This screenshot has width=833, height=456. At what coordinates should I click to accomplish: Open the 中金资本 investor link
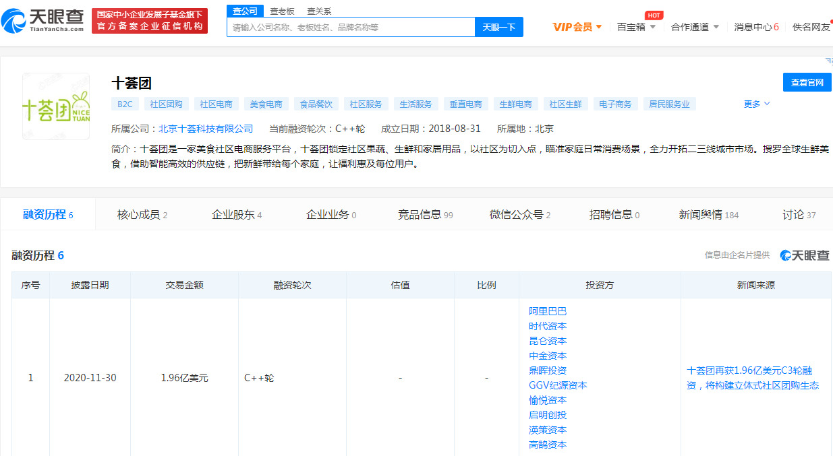click(x=548, y=356)
